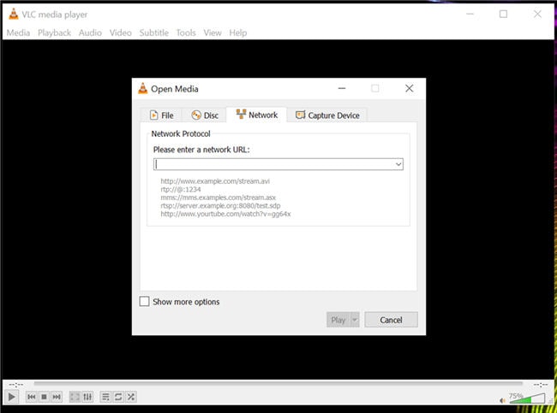Switch to the Disc tab
The image size is (557, 413).
pyautogui.click(x=205, y=115)
